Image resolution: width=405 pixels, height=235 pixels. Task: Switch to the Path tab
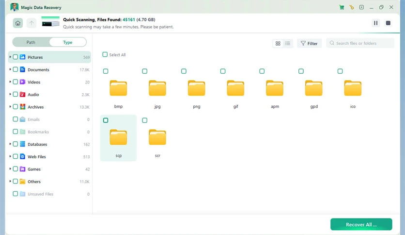click(x=31, y=42)
